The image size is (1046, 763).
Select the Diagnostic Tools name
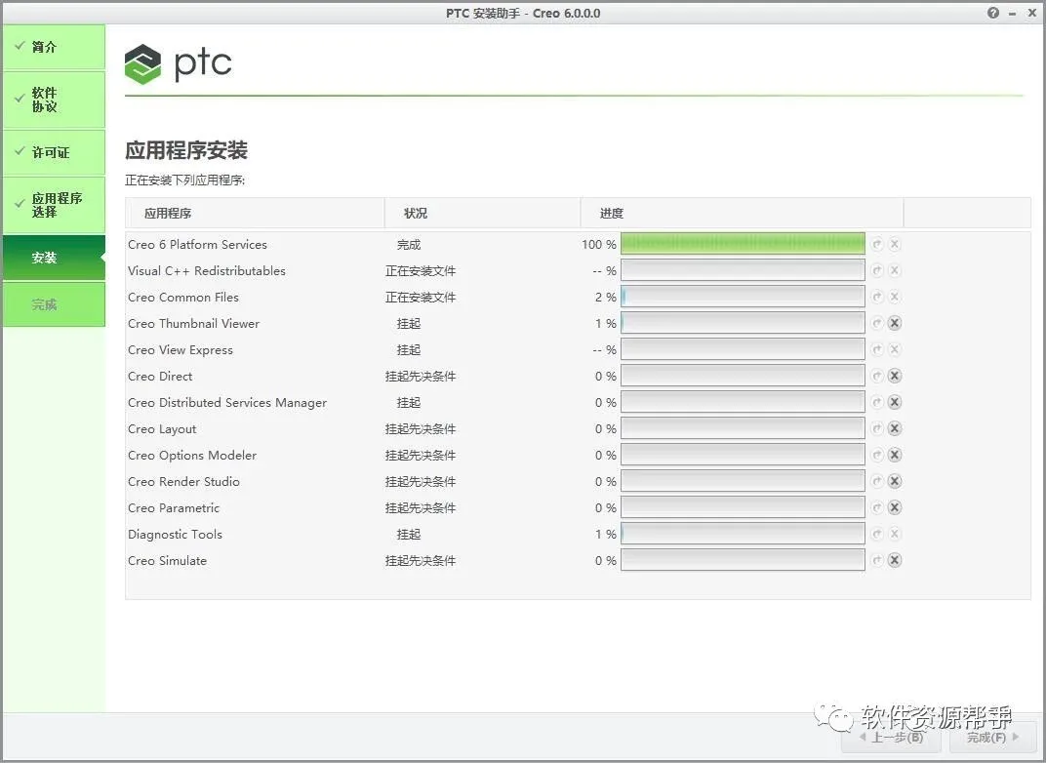(175, 535)
